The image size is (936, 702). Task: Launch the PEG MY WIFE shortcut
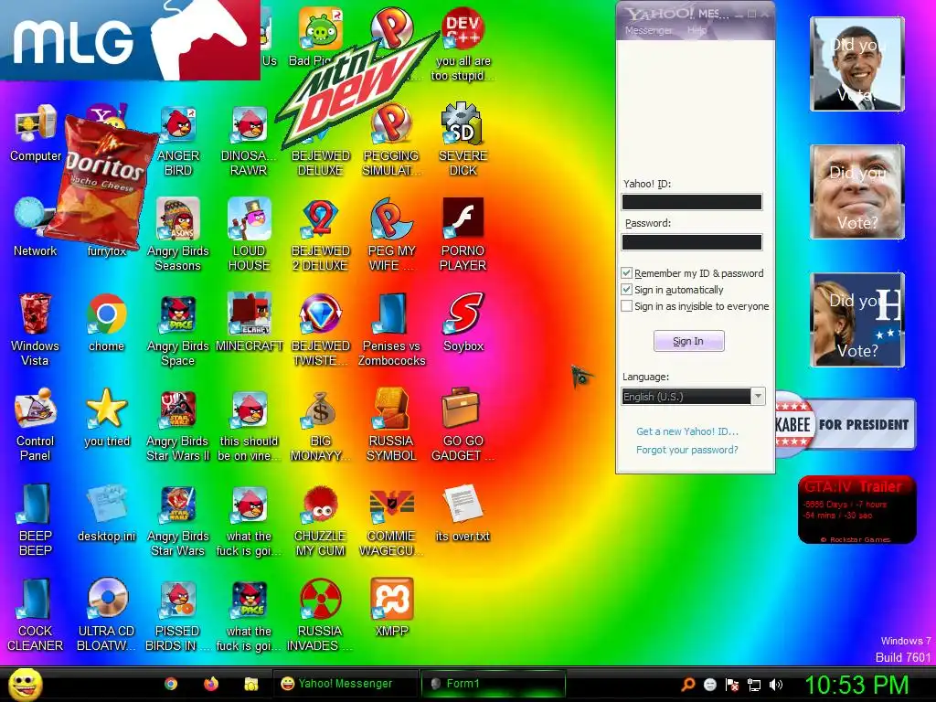(x=391, y=234)
